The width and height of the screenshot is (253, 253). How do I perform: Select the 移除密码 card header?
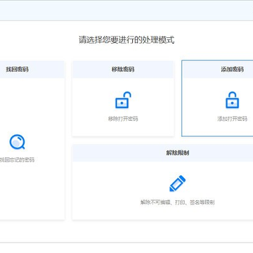coord(123,70)
